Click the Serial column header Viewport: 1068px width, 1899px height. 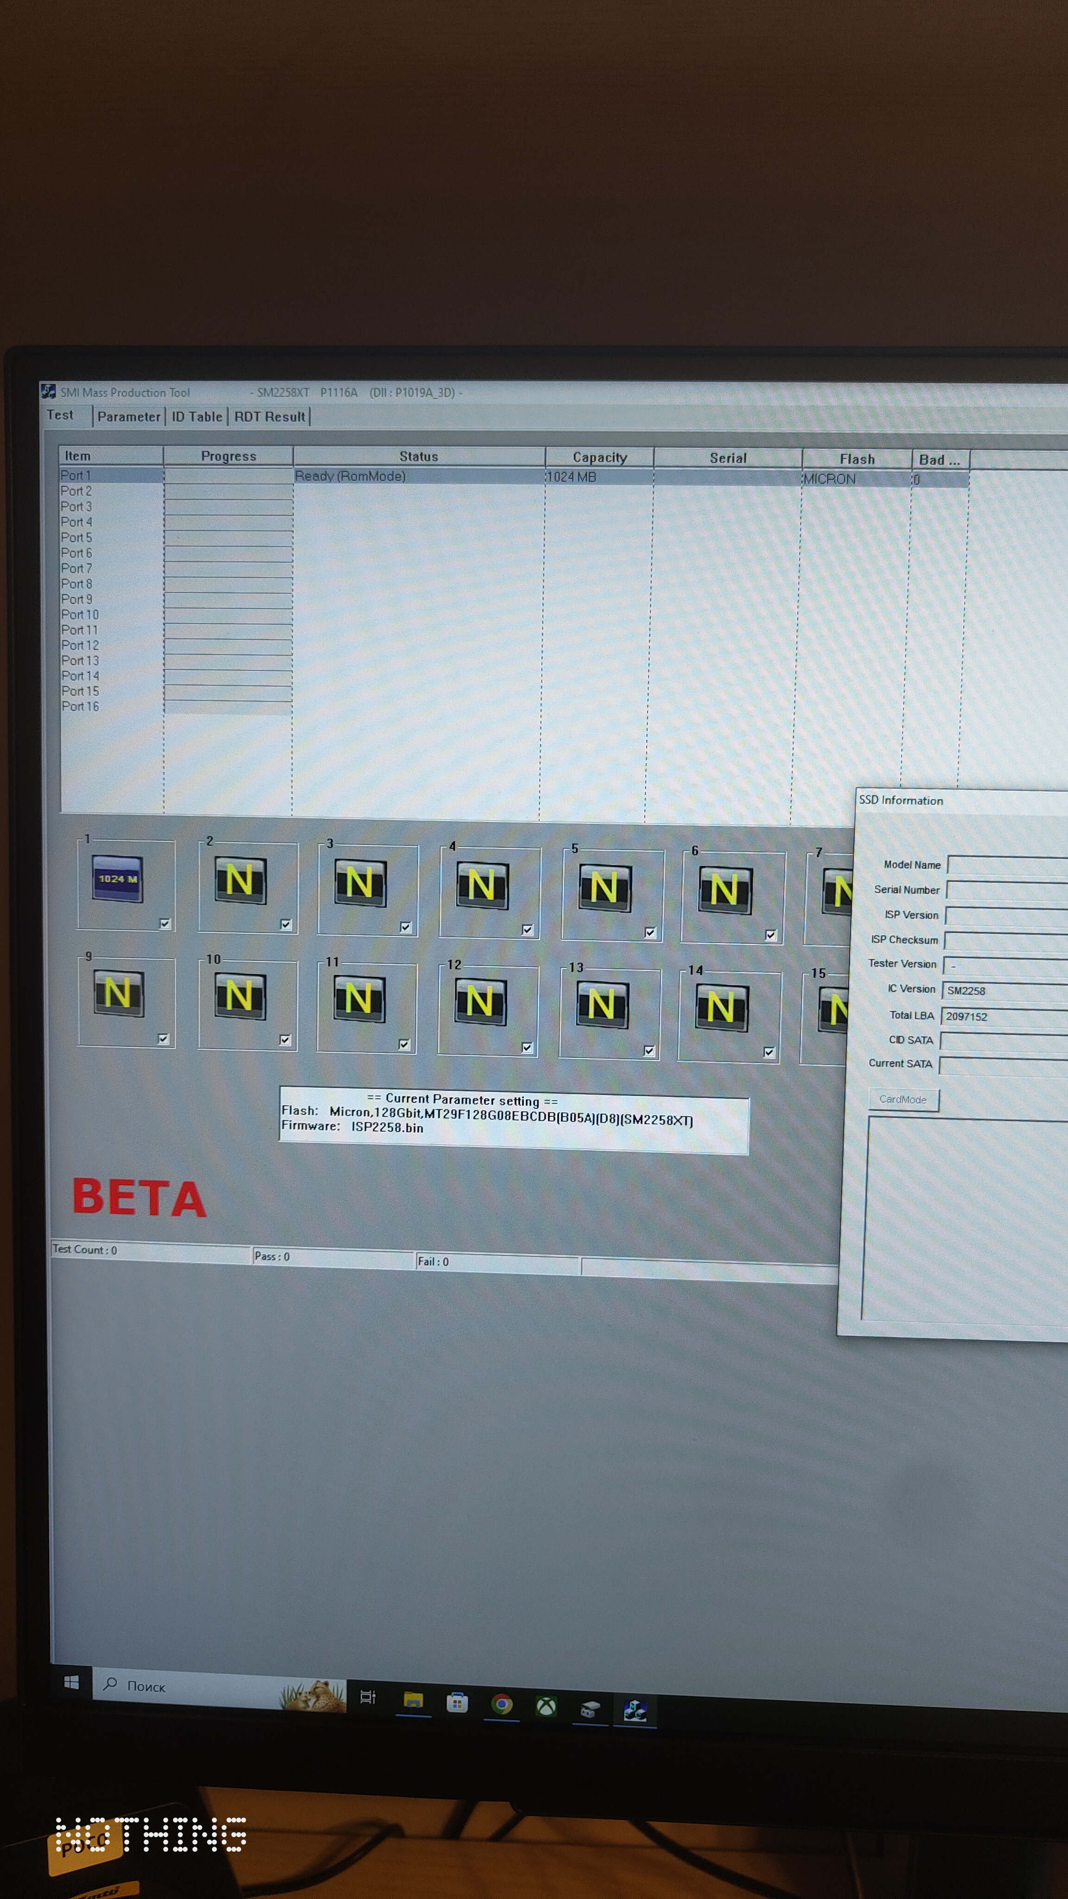coord(728,458)
